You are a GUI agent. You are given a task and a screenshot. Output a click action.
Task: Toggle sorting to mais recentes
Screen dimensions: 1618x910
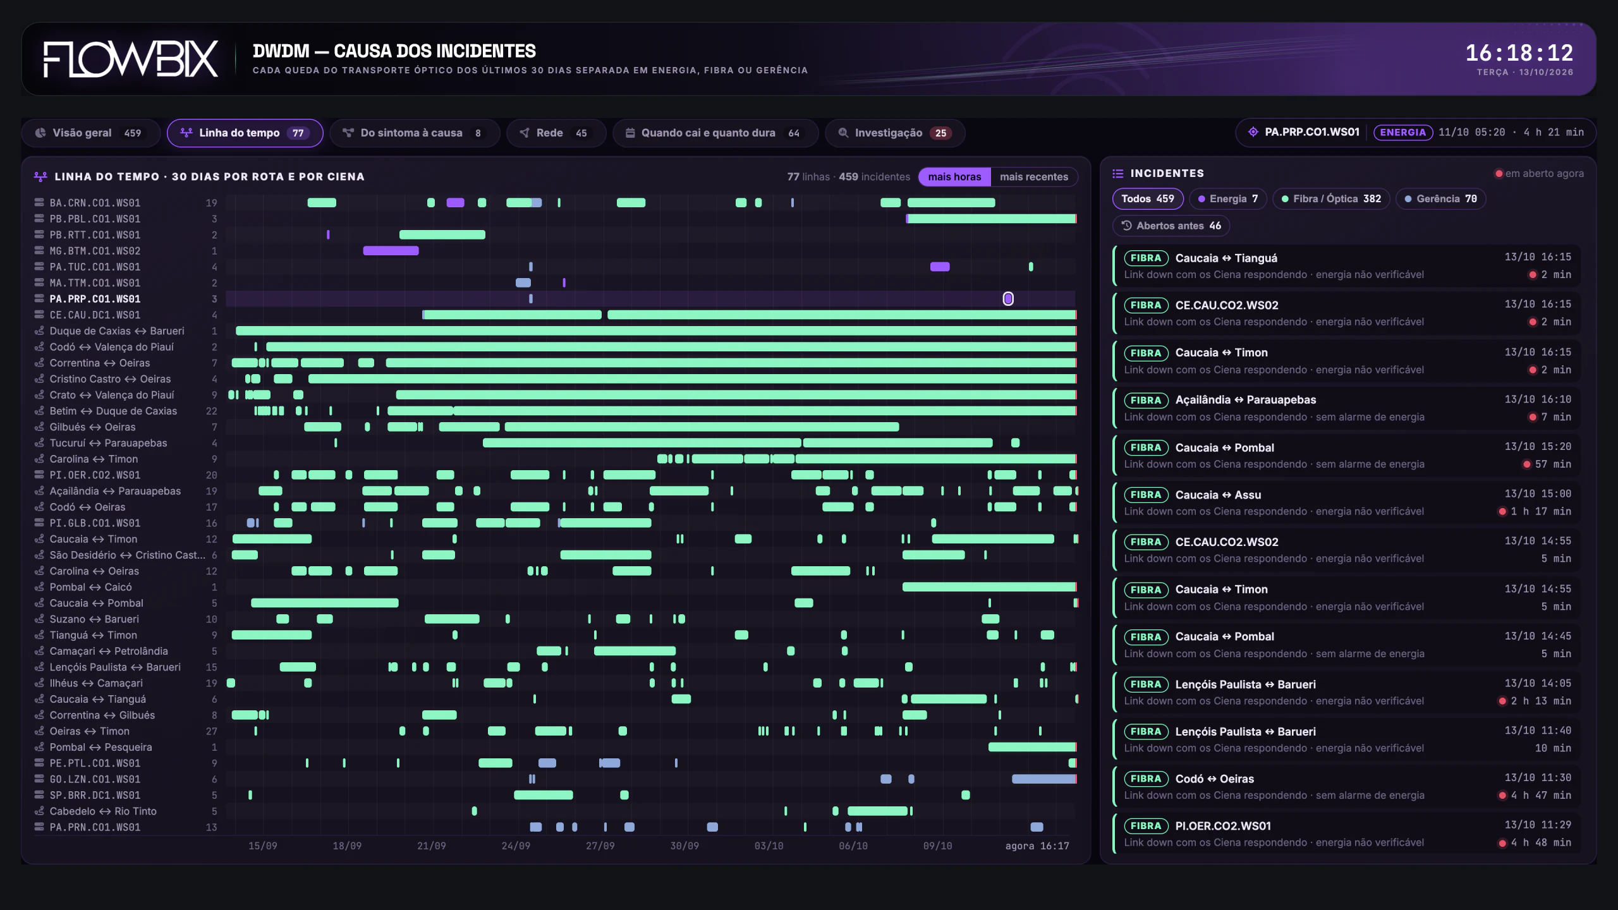pos(1033,177)
